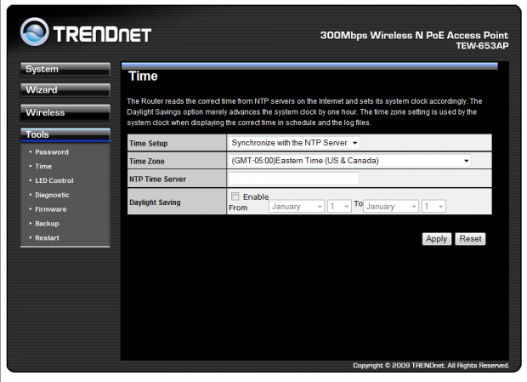Image resolution: width=527 pixels, height=382 pixels.
Task: Open the From month dropdown
Action: coord(297,206)
